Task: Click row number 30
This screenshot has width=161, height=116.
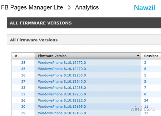Action: 23,107
